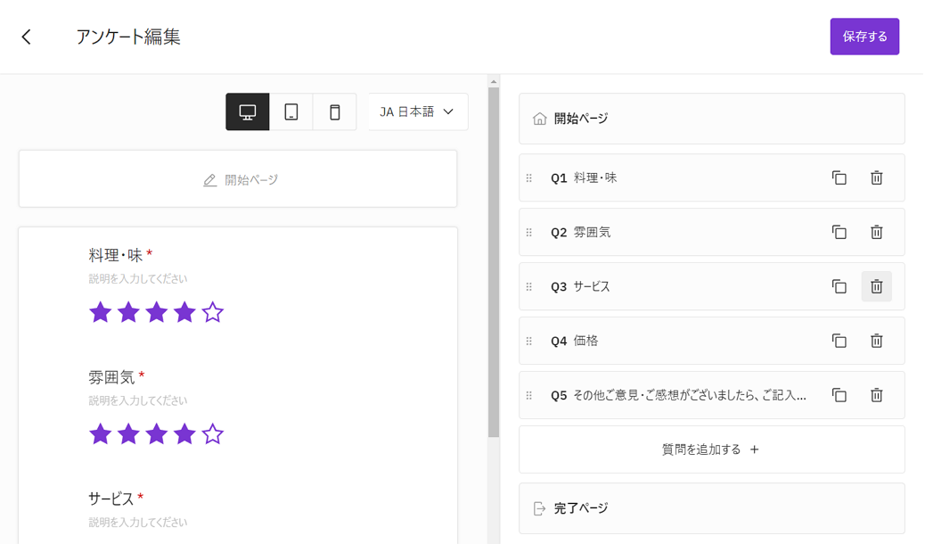Select Q2 雰囲気 in the question list

pyautogui.click(x=711, y=232)
